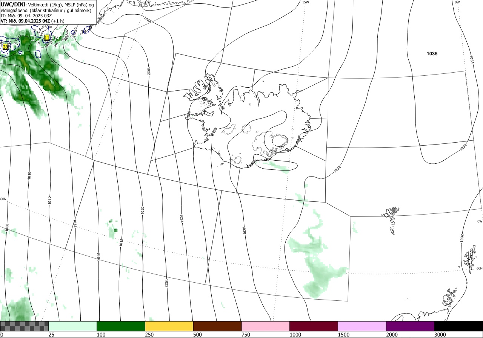
Task: Click the dark green 100–250 legend swatch
Action: (121, 326)
